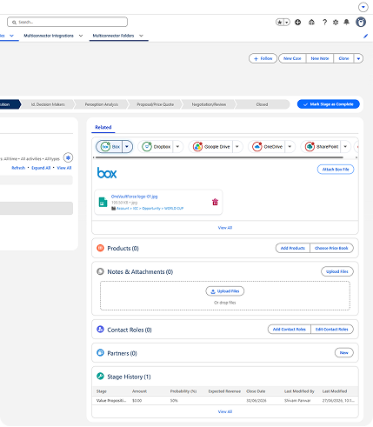
Task: Click the Attach Box File button
Action: click(336, 170)
